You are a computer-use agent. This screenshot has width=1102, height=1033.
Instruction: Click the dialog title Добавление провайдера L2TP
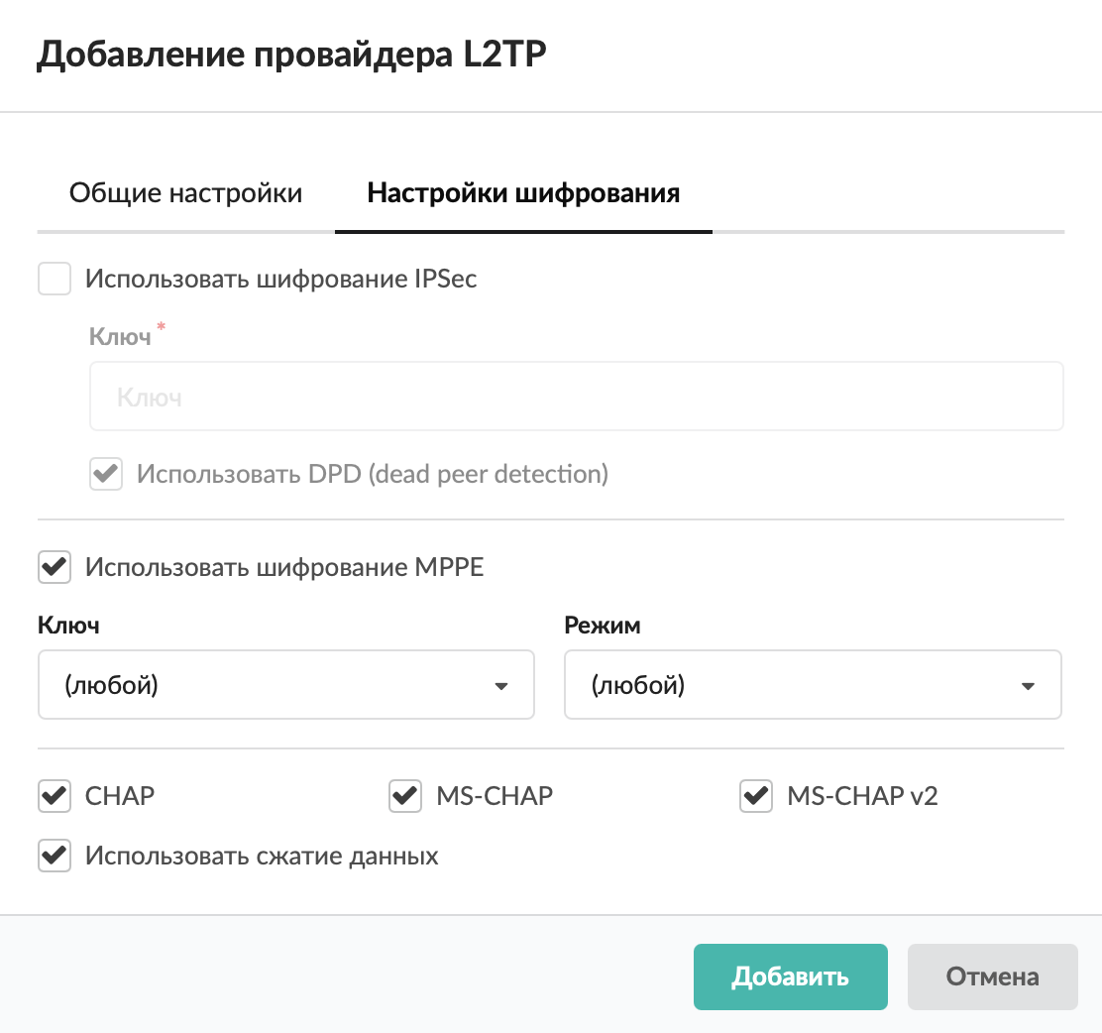pos(291,55)
